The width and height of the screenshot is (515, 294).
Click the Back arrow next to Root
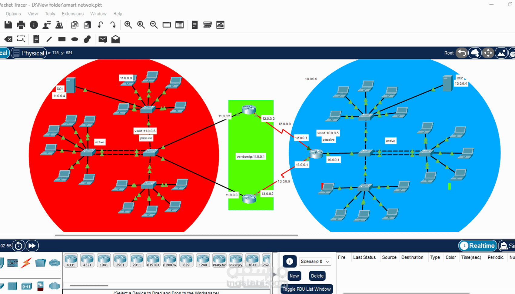coord(462,53)
